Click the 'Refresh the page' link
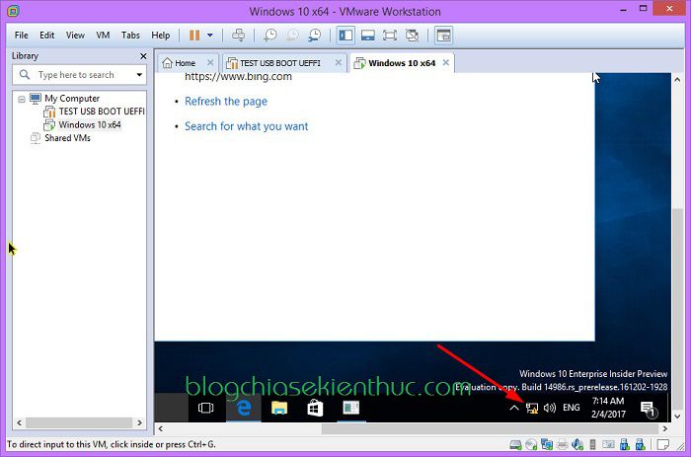The image size is (691, 457). pyautogui.click(x=226, y=102)
